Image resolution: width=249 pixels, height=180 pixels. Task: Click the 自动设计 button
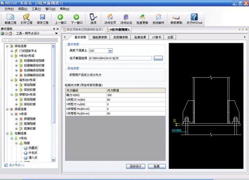[135, 166]
